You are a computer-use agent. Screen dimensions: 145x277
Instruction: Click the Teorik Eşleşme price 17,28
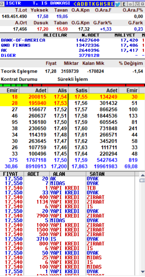point(51,71)
